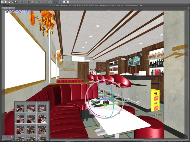This screenshot has width=190, height=142.
Task: Maximize the canvas window
Action: [x=7, y=5]
